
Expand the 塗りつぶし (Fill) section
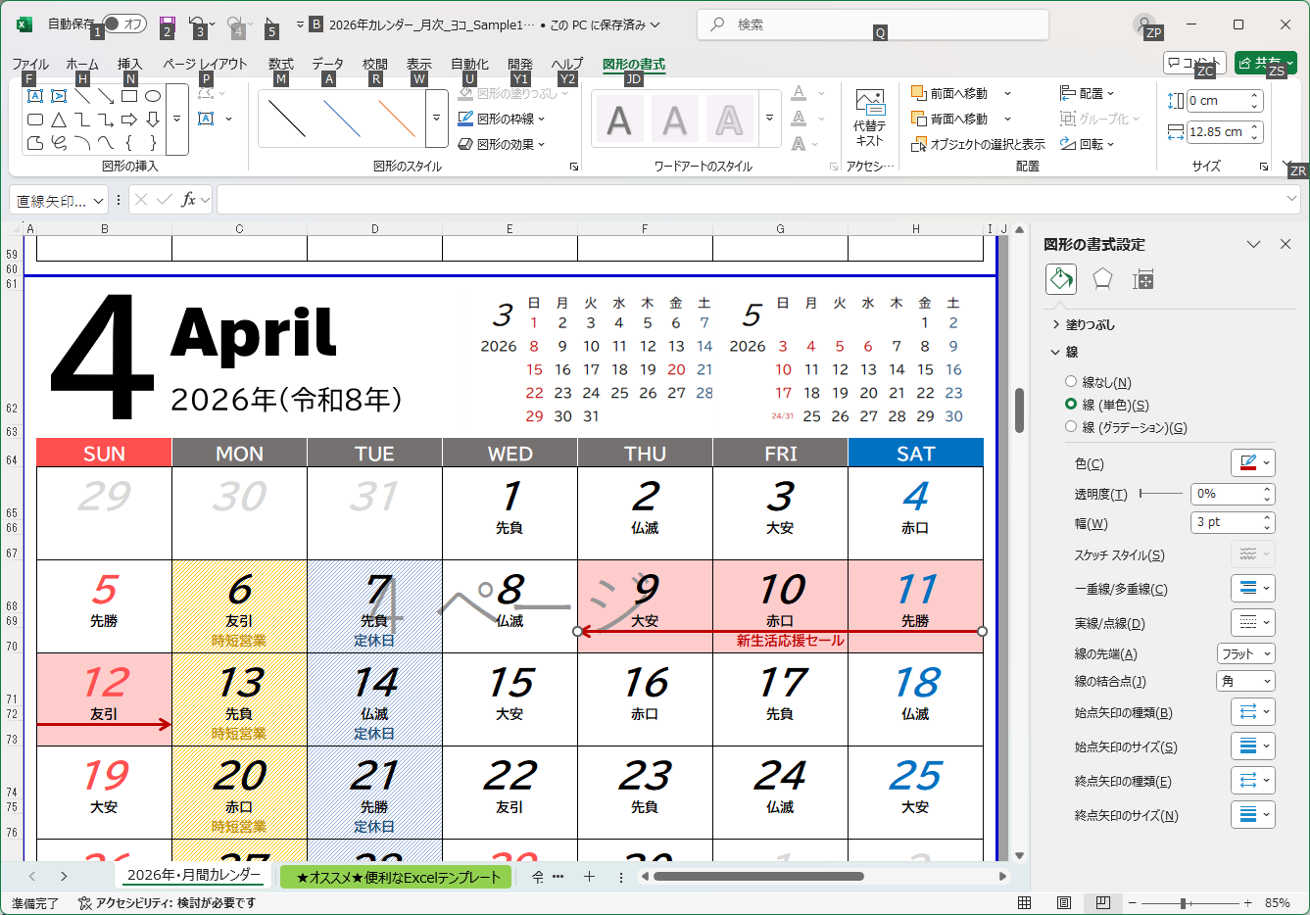1090,324
